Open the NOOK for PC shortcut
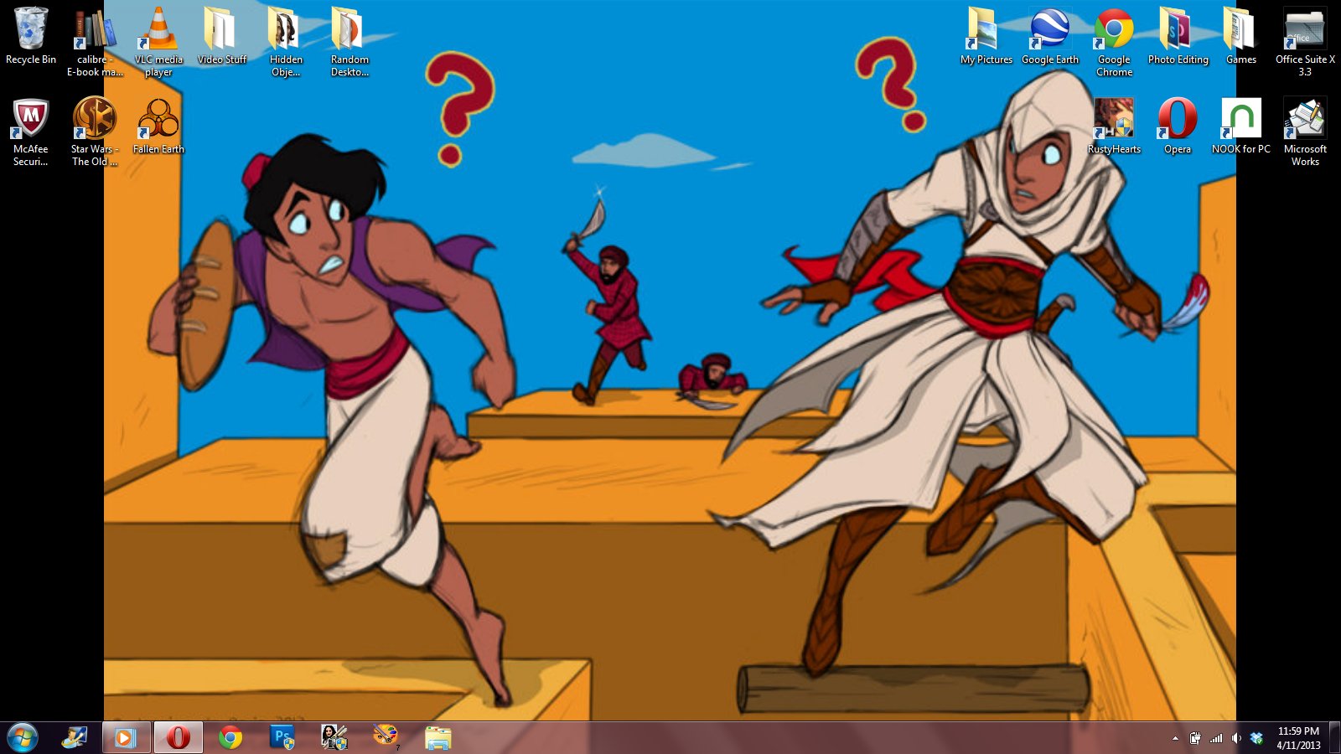Viewport: 1341px width, 754px height. click(x=1241, y=120)
